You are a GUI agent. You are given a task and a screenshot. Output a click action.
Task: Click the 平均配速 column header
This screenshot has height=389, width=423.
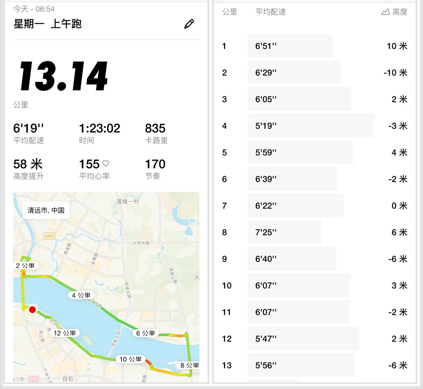[x=270, y=12]
